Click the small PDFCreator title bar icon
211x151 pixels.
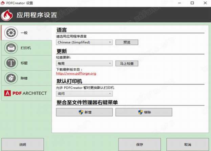3,3
